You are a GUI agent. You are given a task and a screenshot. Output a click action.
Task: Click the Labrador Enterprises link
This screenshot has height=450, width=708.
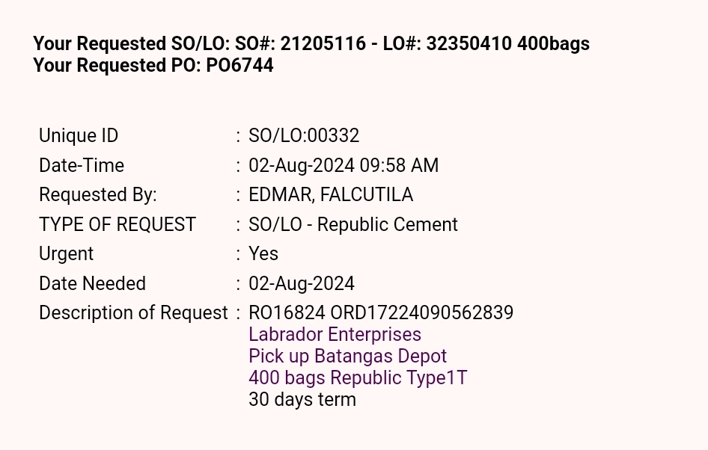coord(335,335)
